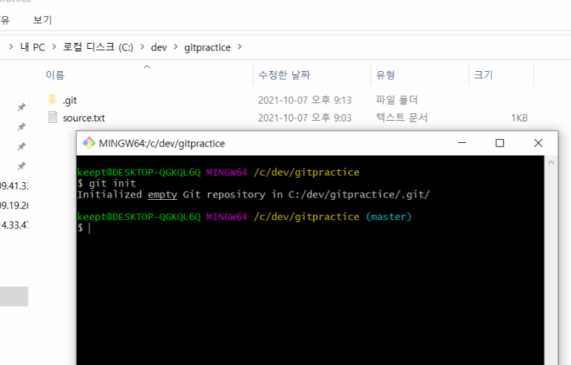Select the source.txt file name
The image size is (571, 365).
click(x=84, y=118)
